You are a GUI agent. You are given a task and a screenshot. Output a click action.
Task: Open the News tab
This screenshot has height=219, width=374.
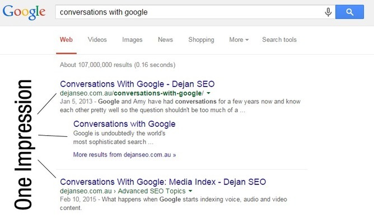pos(165,40)
